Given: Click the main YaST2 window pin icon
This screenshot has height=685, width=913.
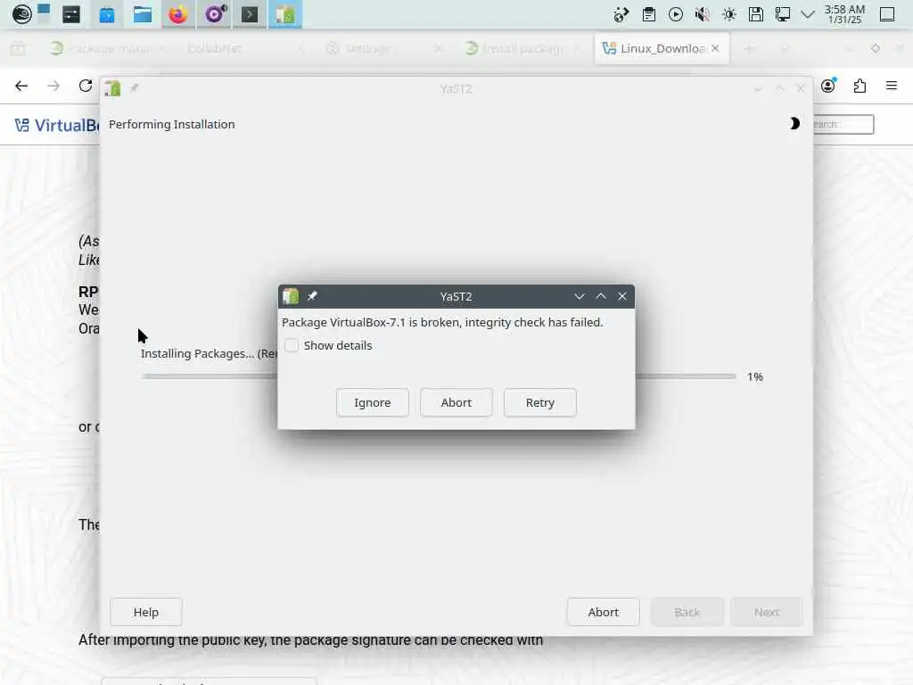Looking at the screenshot, I should 135,88.
